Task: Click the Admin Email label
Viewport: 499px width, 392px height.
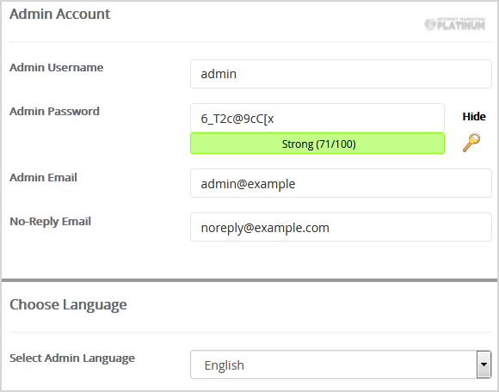Action: click(43, 177)
